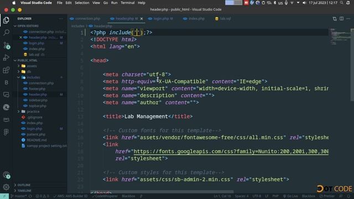Open the Microsoft Edge tools icon

(6, 107)
